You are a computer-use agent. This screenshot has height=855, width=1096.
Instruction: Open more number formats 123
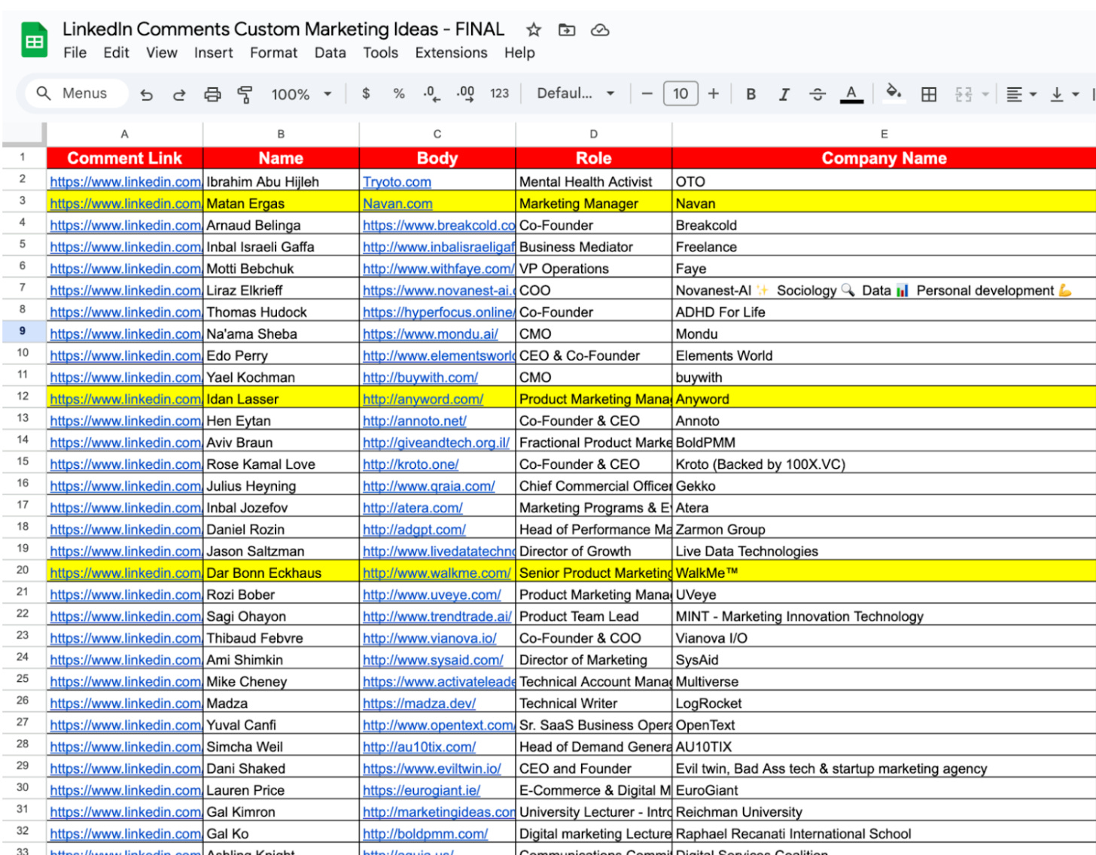[x=499, y=93]
